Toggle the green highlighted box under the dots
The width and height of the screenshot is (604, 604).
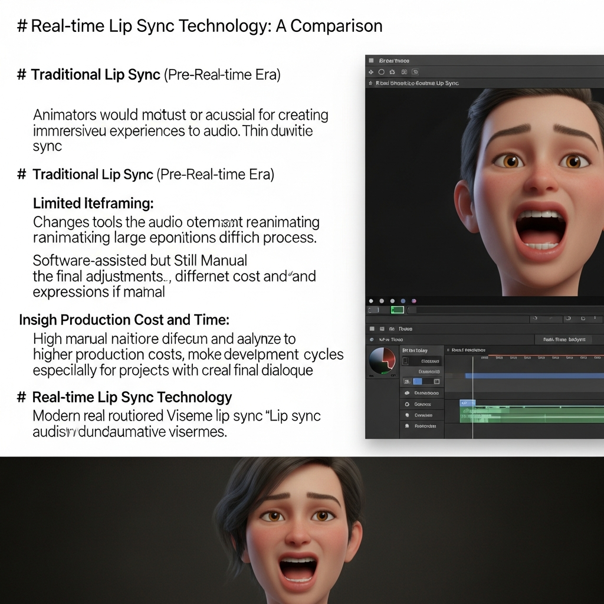[397, 310]
